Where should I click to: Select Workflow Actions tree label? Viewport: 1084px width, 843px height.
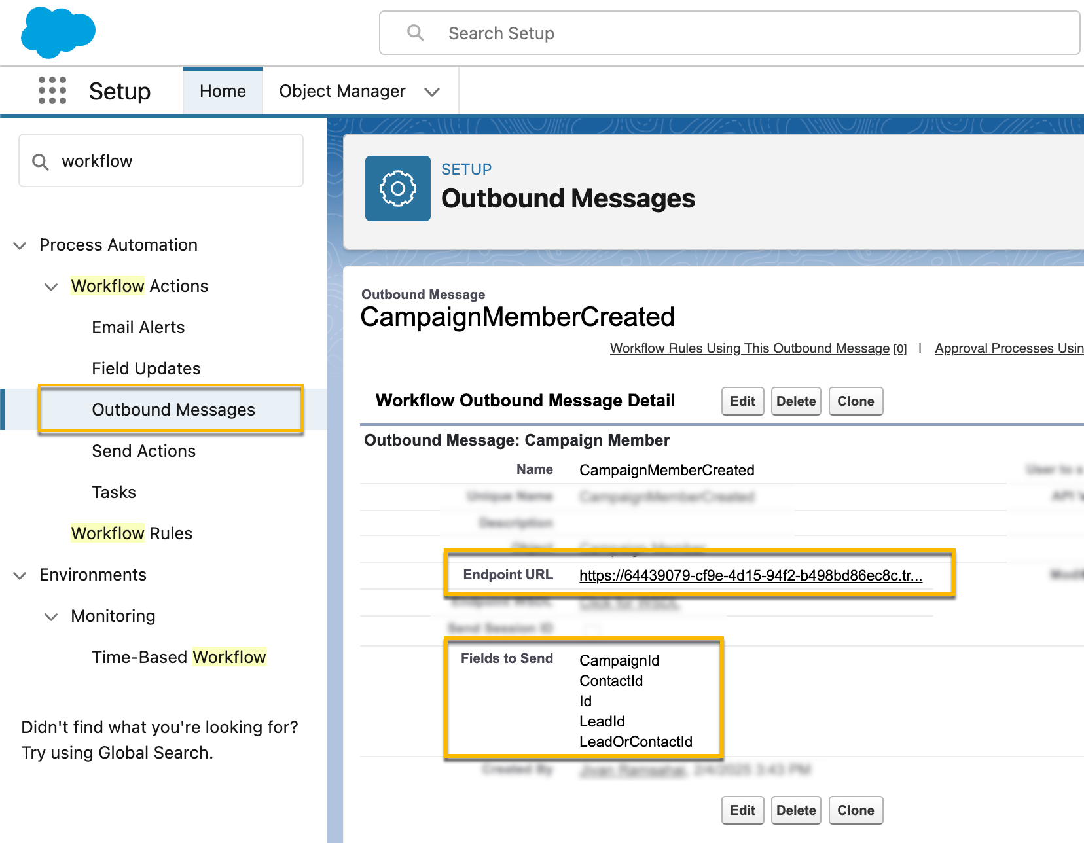[139, 286]
